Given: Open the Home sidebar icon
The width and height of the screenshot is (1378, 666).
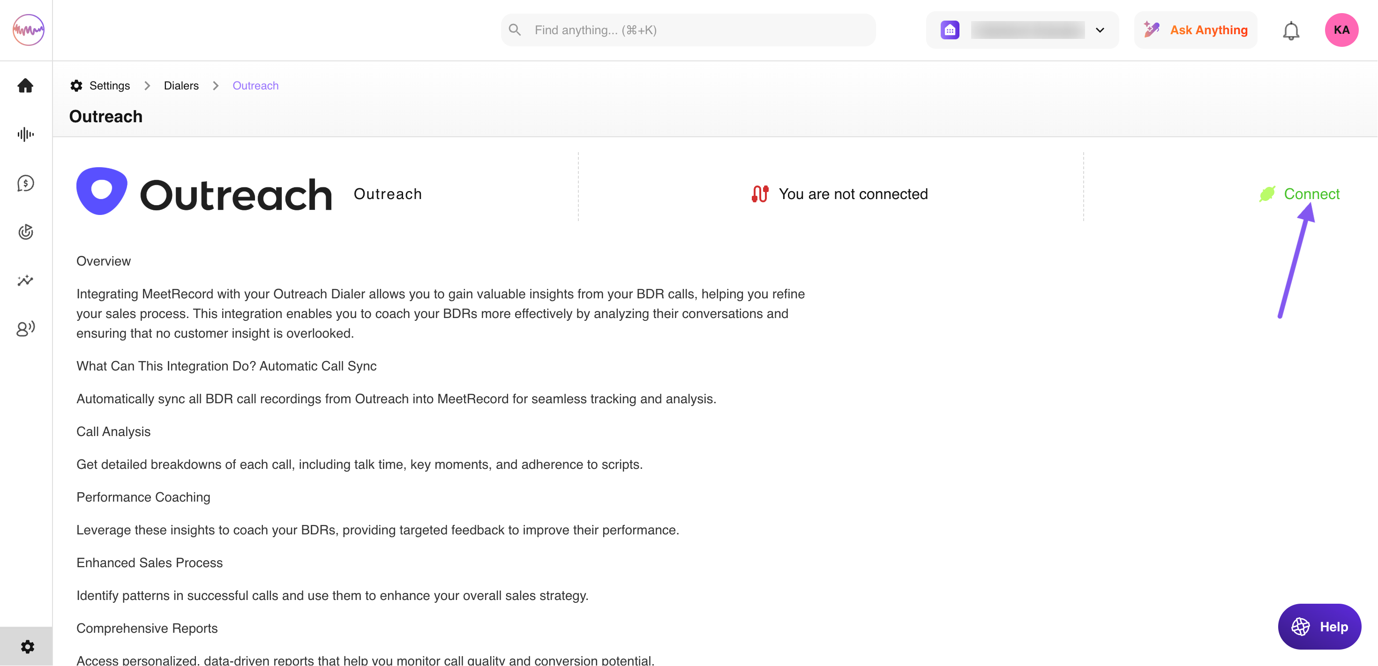Looking at the screenshot, I should [26, 86].
